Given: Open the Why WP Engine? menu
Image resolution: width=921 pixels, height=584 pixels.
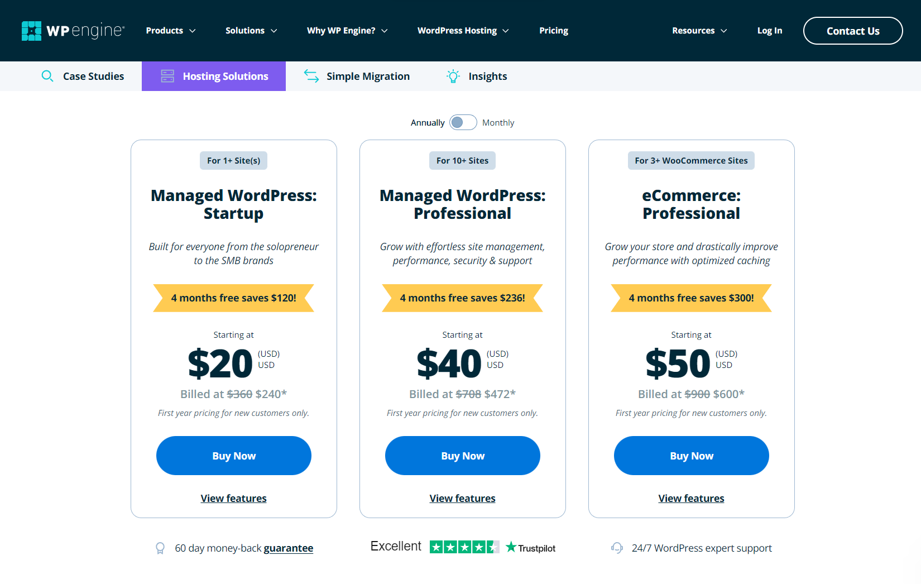Looking at the screenshot, I should pyautogui.click(x=347, y=31).
